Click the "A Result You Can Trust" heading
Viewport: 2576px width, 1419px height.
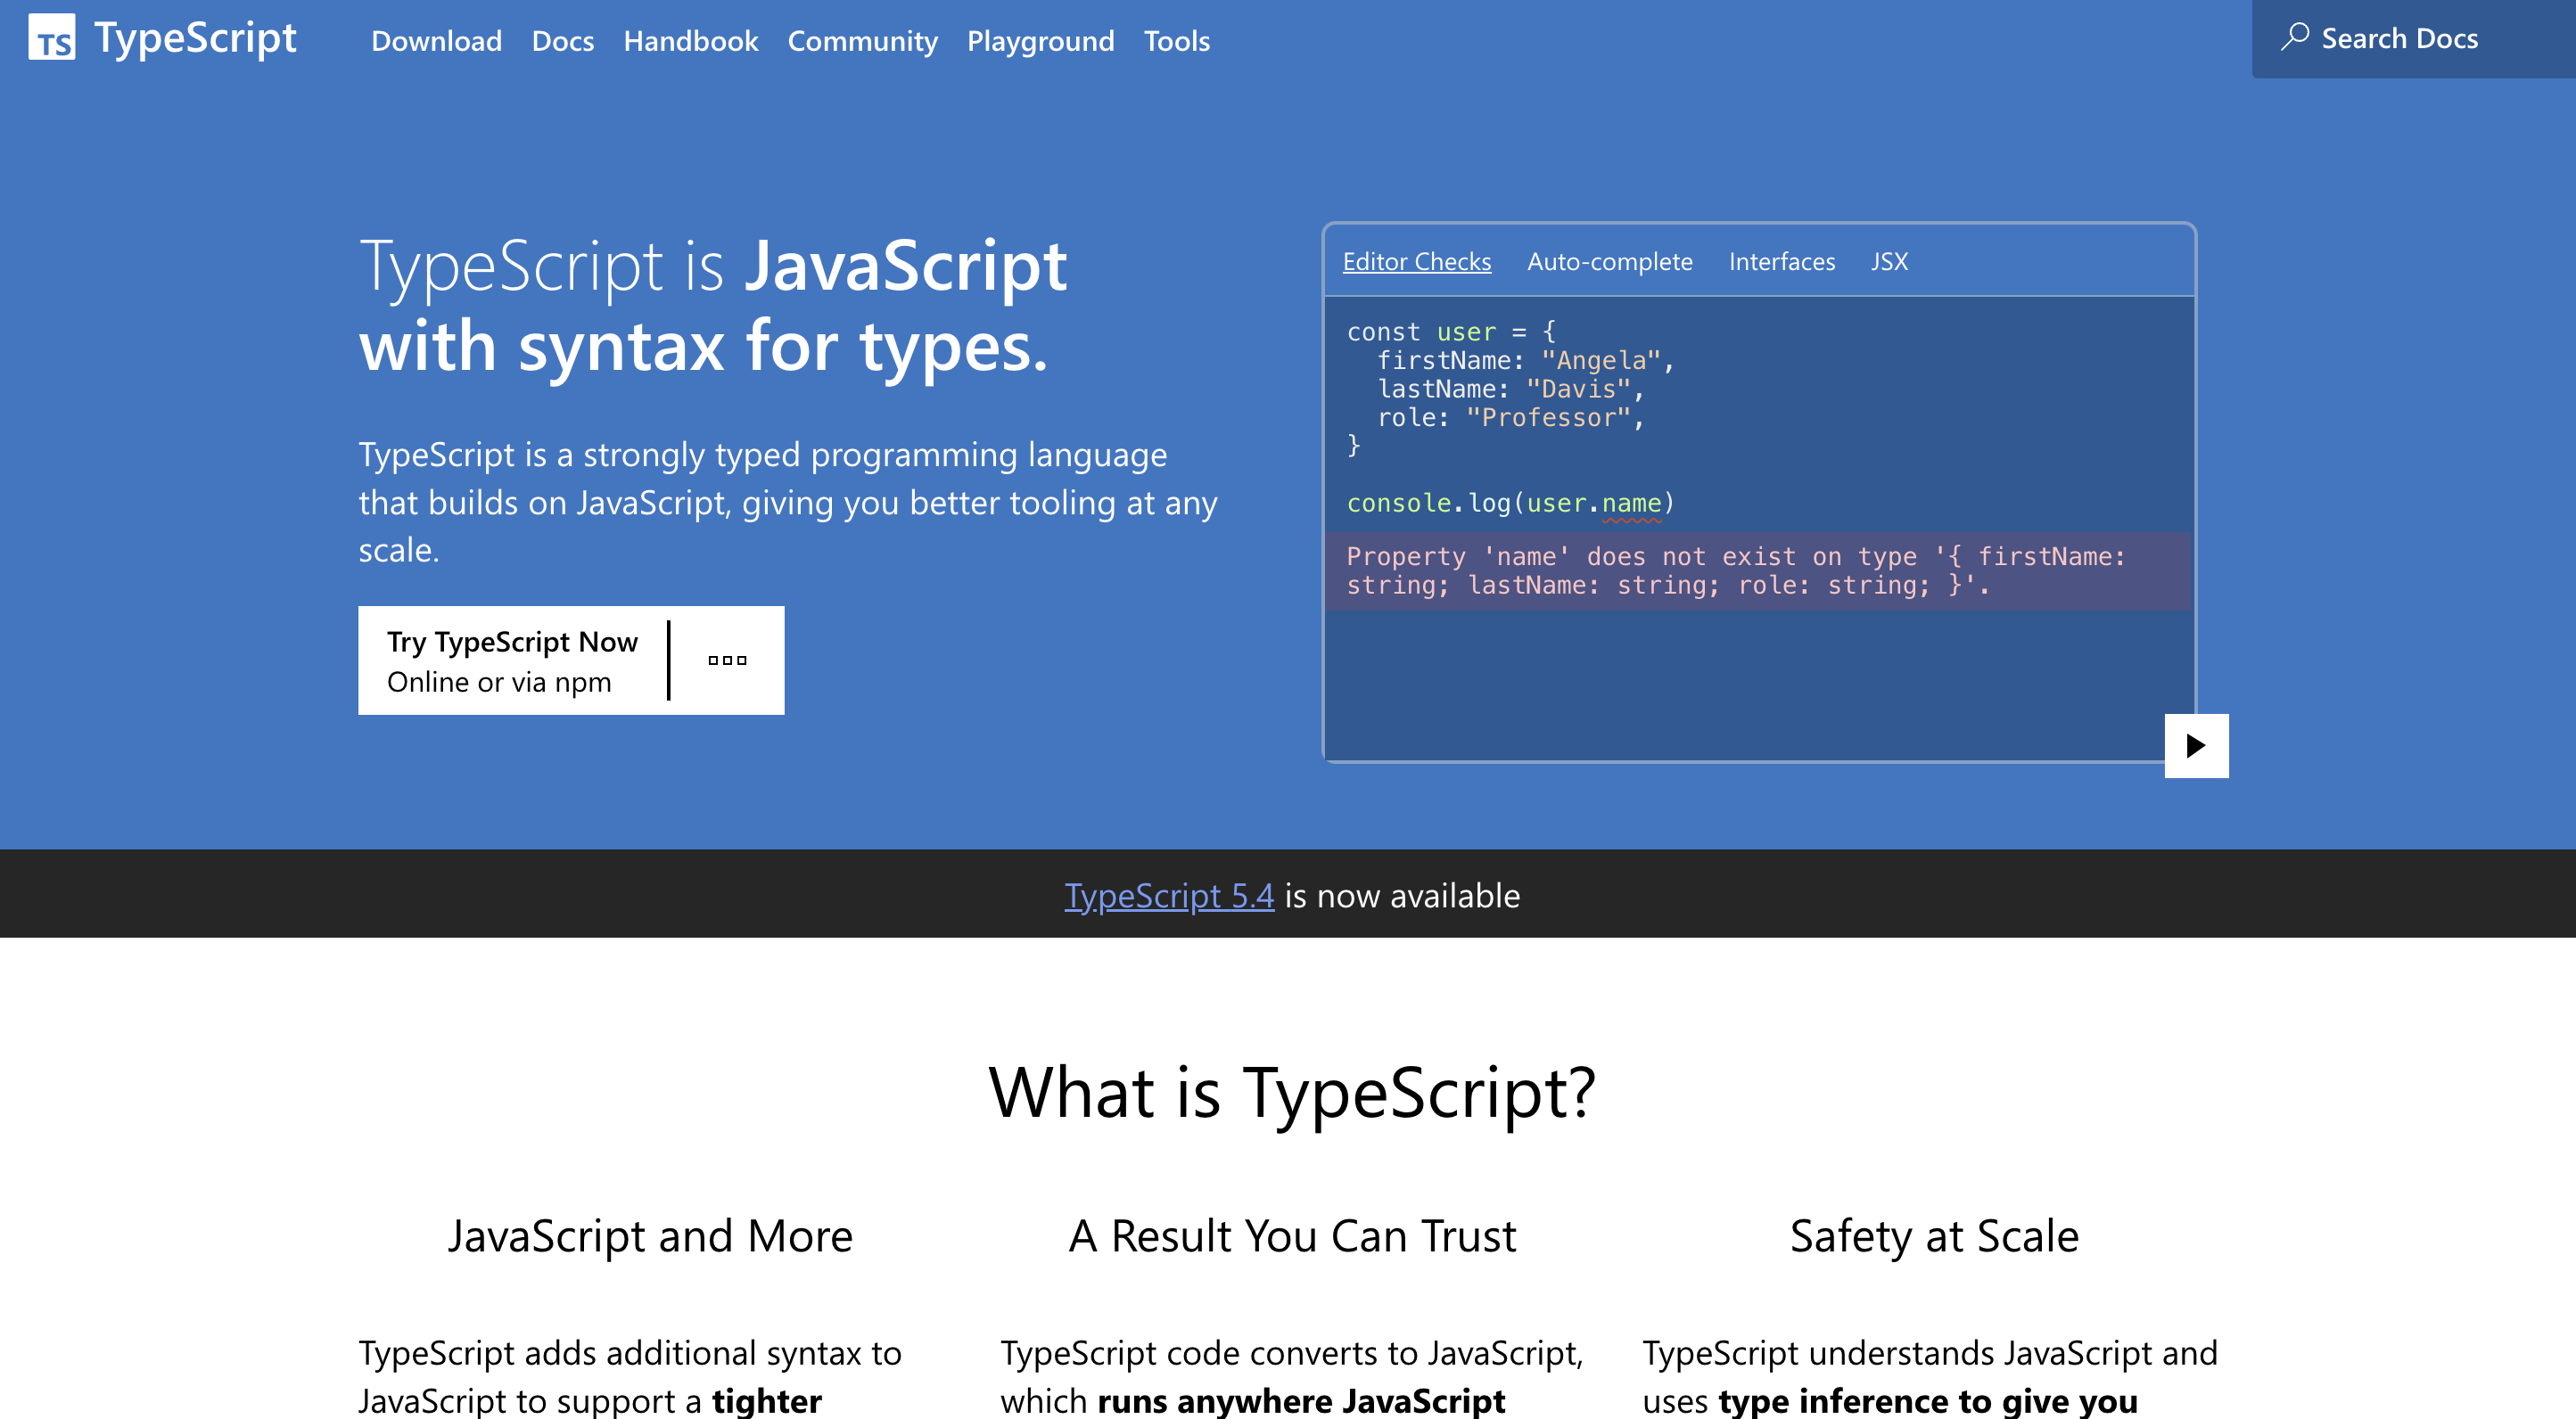pos(1292,1237)
